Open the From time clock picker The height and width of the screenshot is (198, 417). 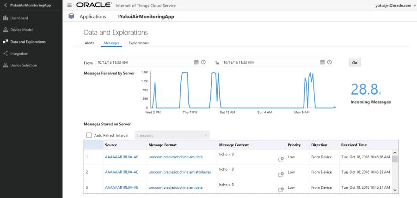point(203,62)
